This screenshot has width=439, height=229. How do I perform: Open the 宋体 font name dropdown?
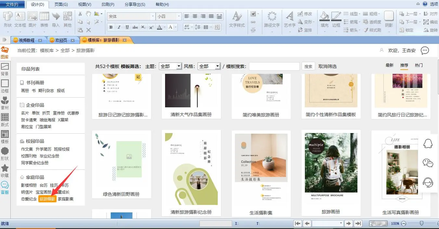click(x=153, y=17)
